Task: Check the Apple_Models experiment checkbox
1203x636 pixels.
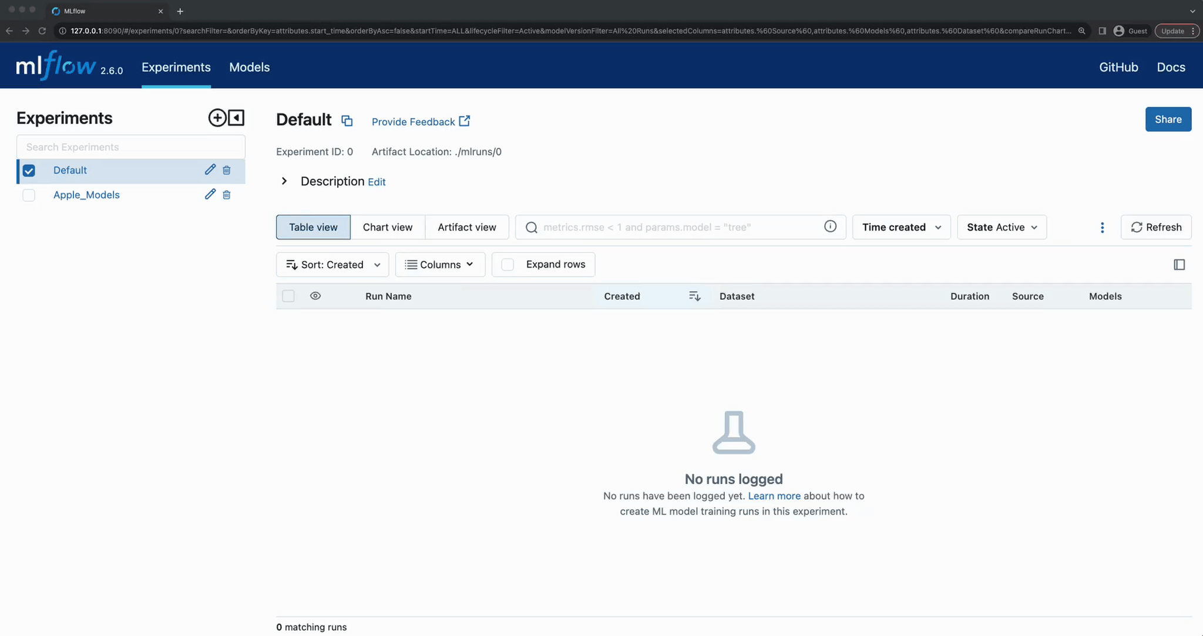Action: click(x=29, y=195)
